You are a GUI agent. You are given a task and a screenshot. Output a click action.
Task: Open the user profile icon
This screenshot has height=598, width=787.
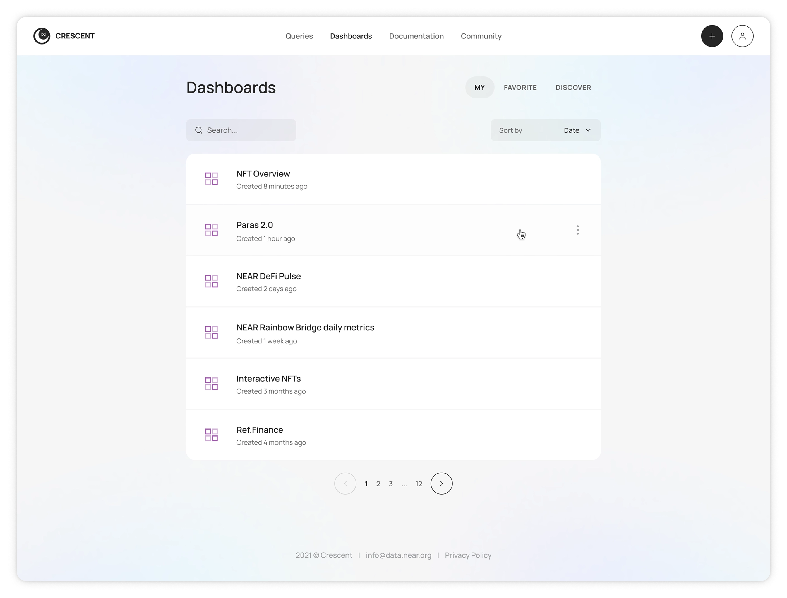click(742, 36)
